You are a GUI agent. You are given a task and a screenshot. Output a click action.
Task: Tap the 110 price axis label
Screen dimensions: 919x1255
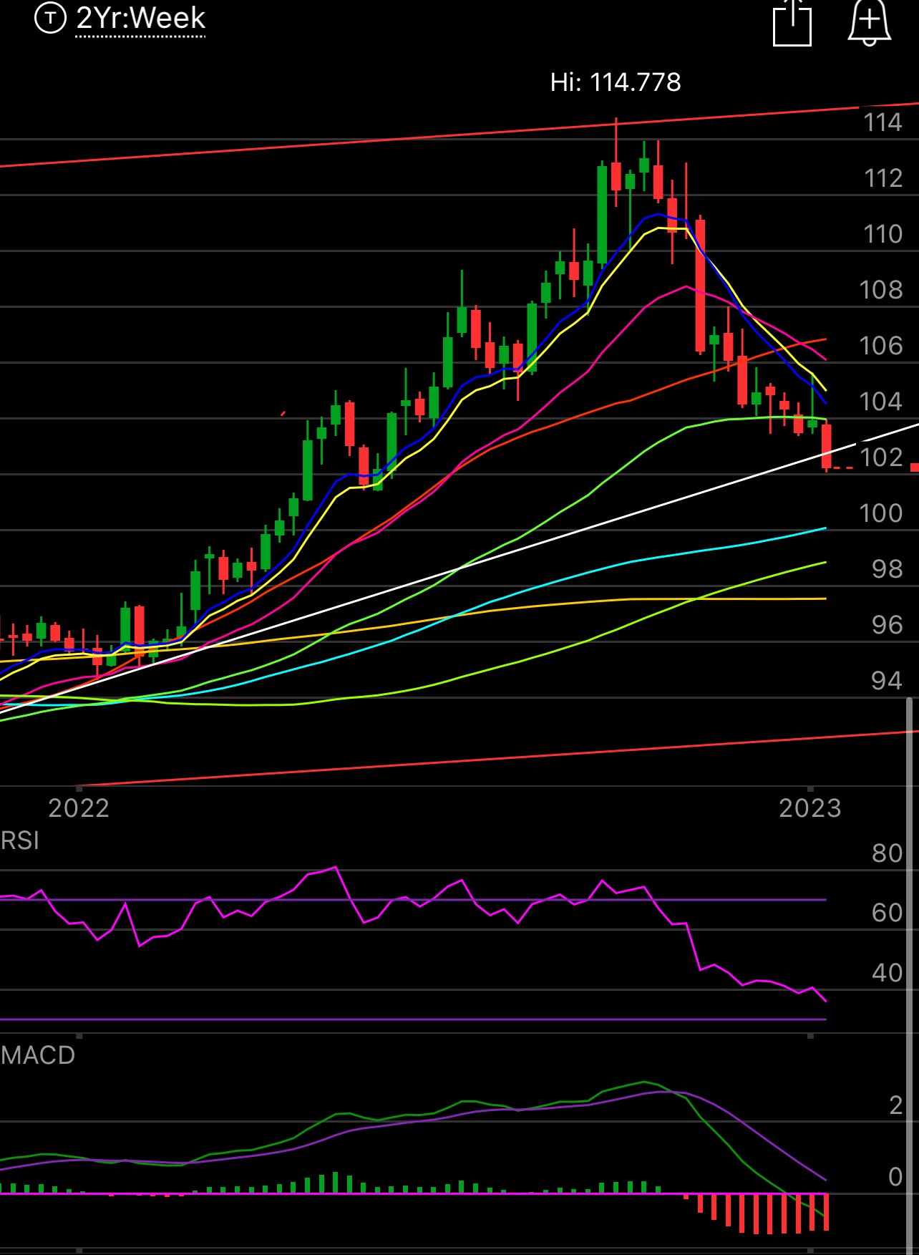coord(882,234)
